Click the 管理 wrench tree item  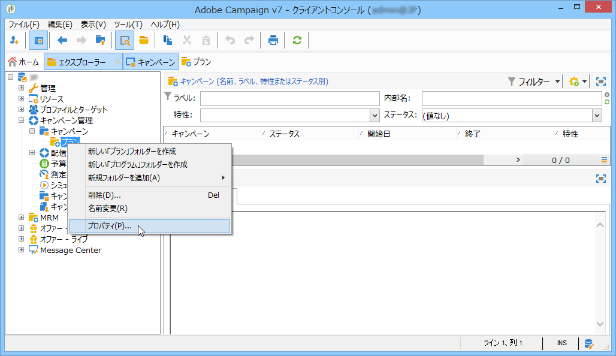[x=43, y=89]
